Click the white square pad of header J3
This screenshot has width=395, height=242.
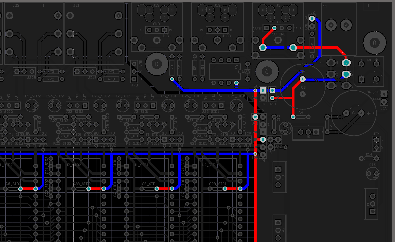click(263, 91)
